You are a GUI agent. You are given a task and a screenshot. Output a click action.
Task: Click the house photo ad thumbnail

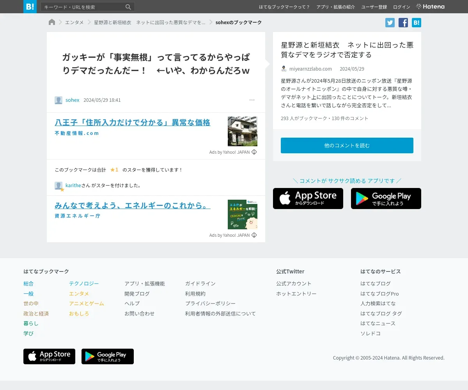(x=243, y=131)
